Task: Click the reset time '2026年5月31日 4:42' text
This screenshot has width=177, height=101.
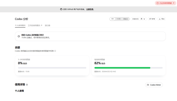Action: point(109,72)
